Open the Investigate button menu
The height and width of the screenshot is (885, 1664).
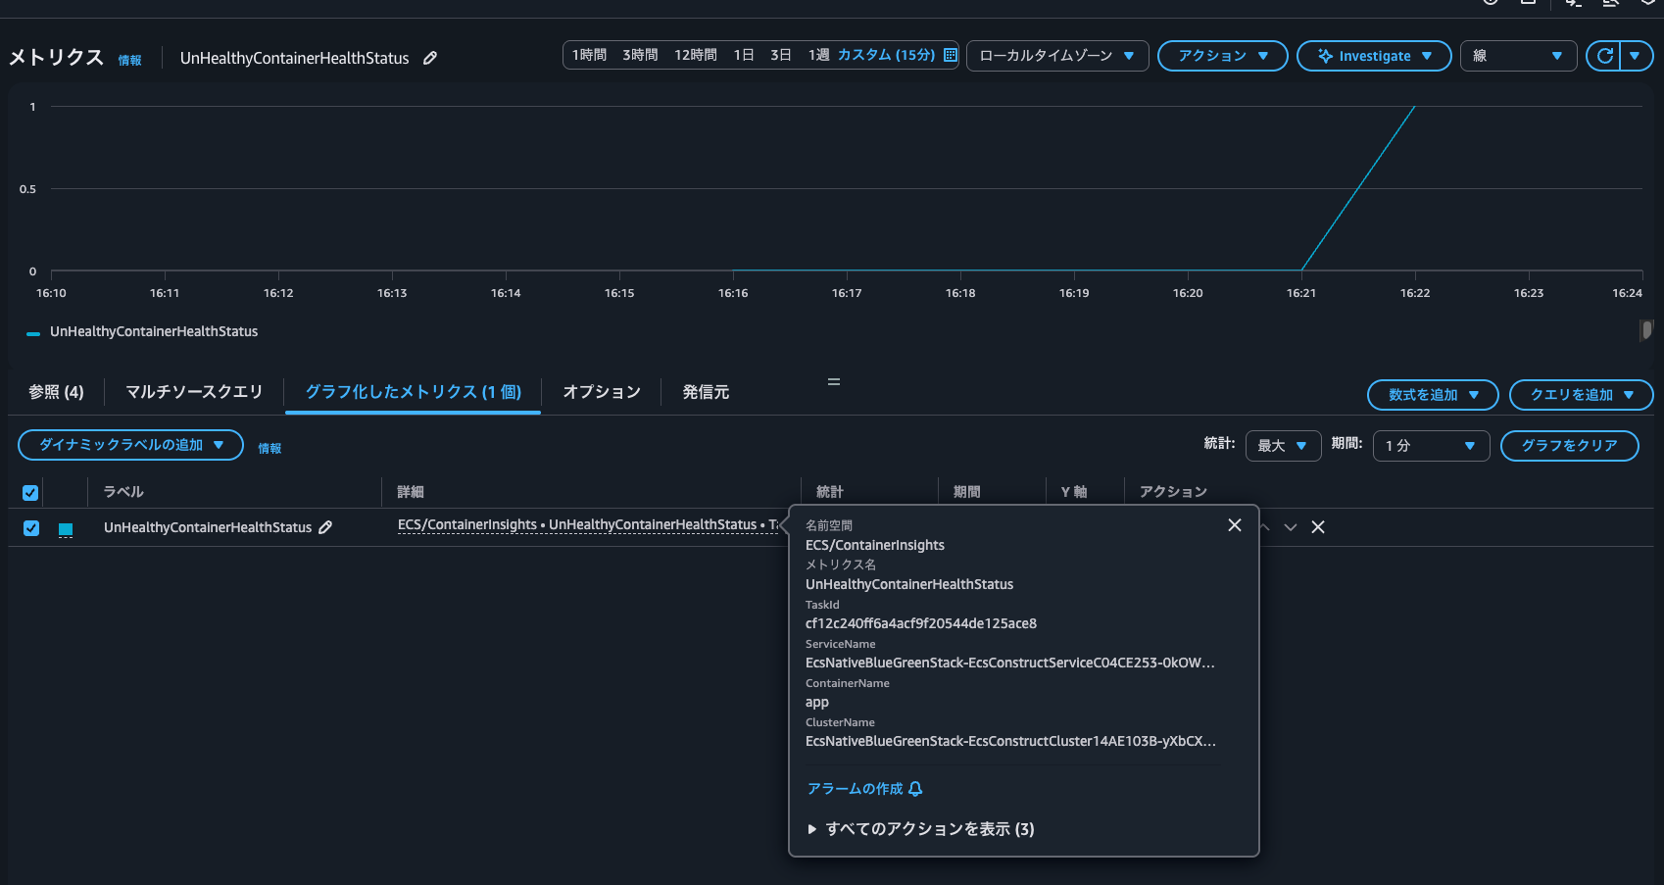[x=1373, y=56]
